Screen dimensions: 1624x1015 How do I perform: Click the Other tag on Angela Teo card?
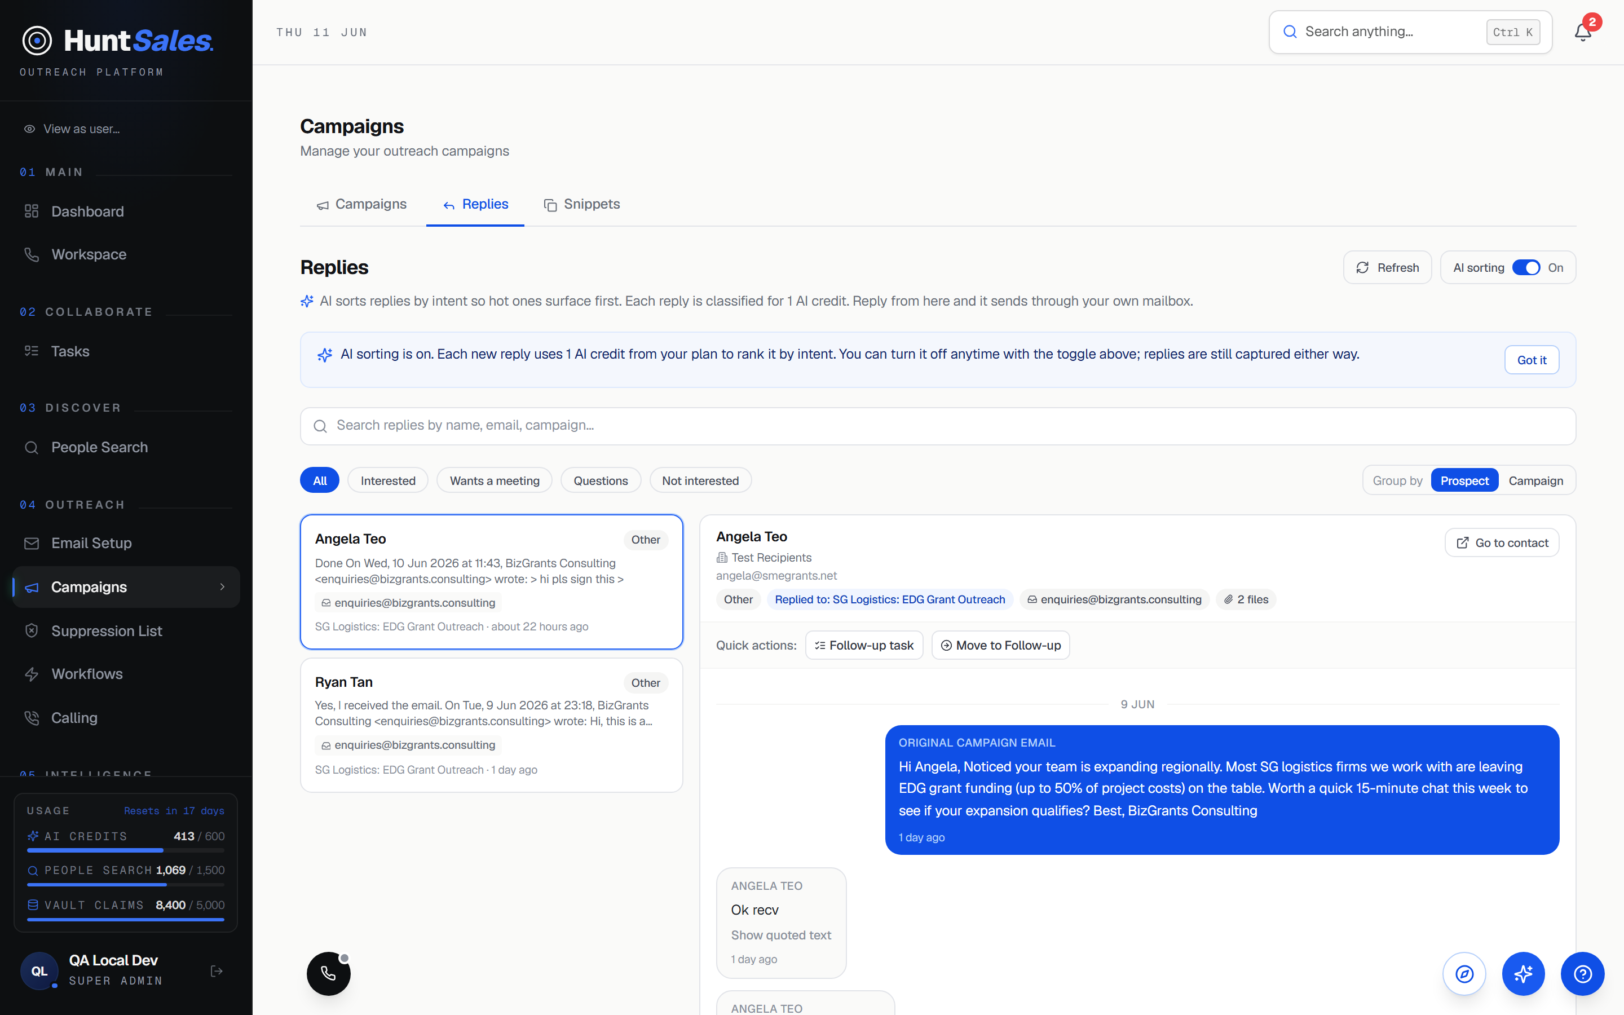[x=646, y=540]
